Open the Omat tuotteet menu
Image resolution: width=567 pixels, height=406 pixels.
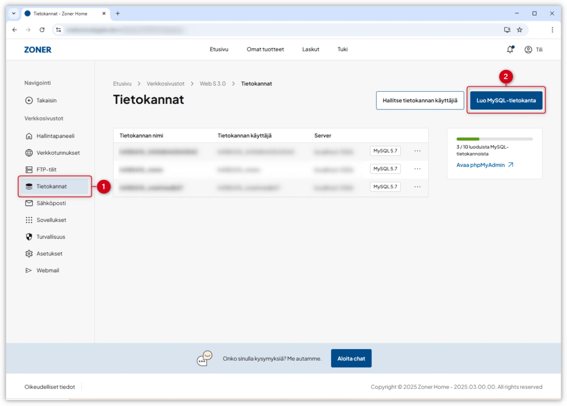[x=265, y=49]
